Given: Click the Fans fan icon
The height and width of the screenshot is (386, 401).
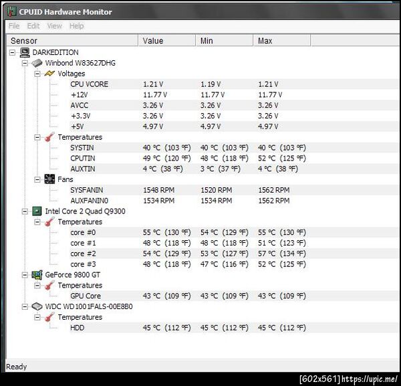Looking at the screenshot, I should coord(49,179).
